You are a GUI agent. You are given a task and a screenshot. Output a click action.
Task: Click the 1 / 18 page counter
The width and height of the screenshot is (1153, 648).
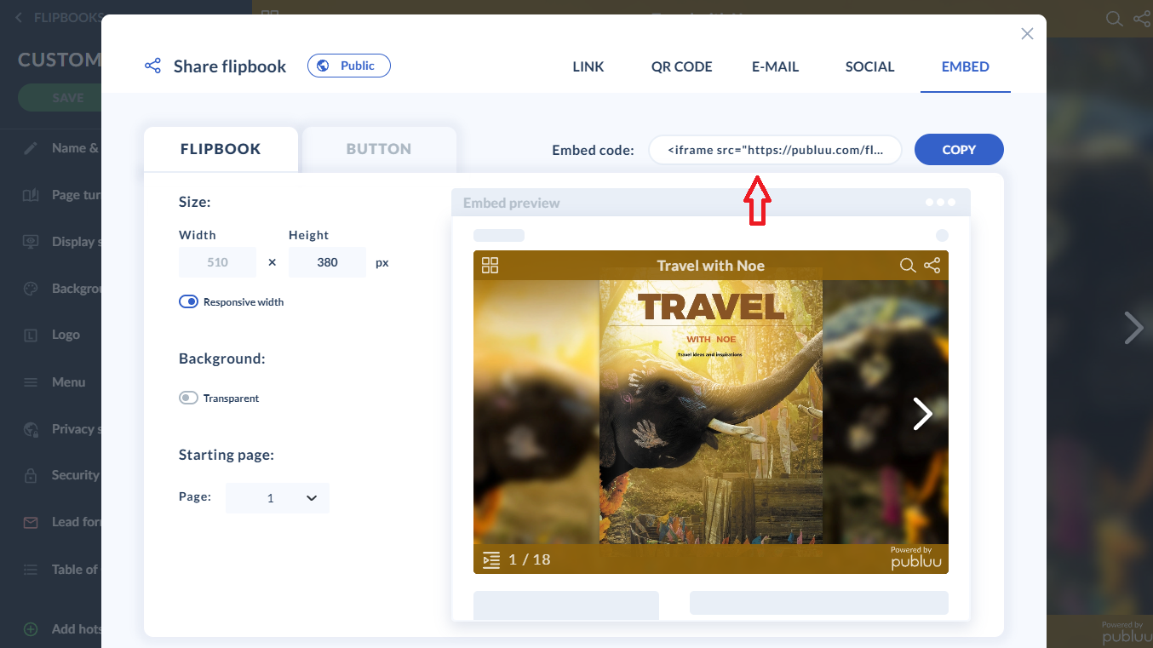530,559
